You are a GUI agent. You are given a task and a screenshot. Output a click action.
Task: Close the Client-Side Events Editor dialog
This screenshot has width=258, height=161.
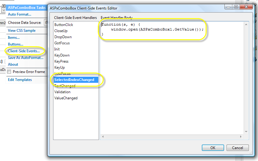(x=246, y=7)
